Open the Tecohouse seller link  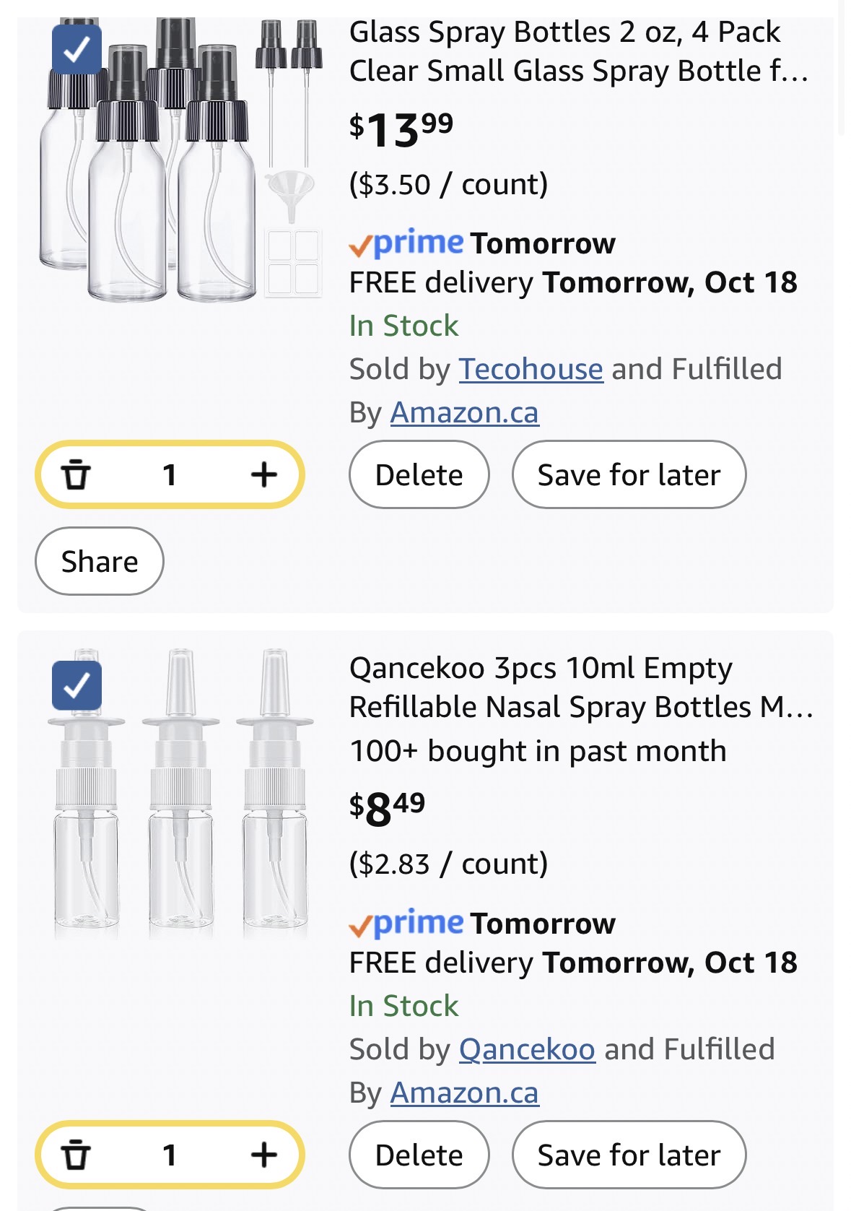(x=531, y=369)
